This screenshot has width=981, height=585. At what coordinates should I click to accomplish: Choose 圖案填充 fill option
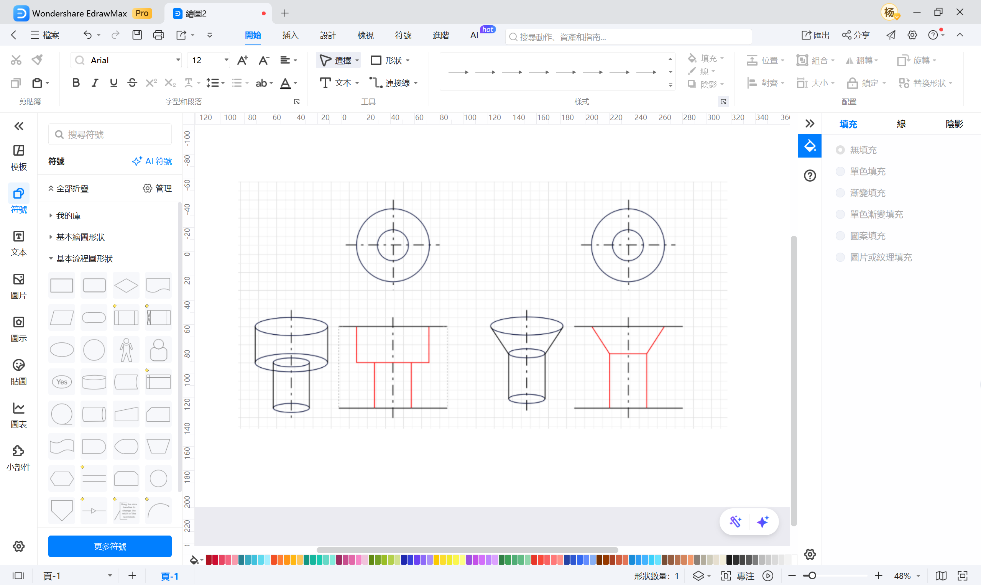[x=840, y=236]
